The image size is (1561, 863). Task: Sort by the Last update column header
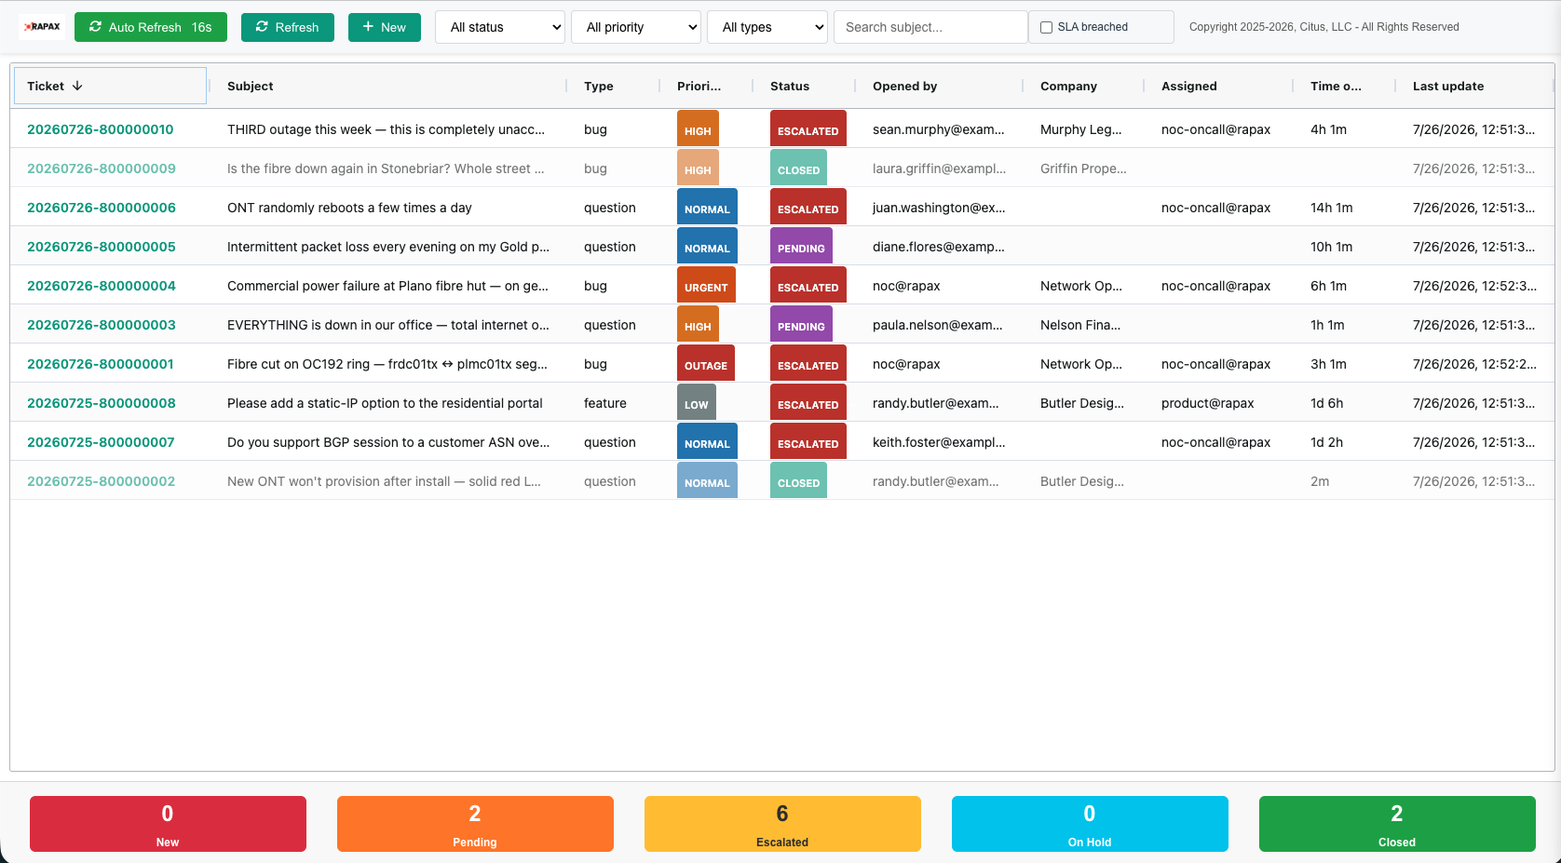1448,86
